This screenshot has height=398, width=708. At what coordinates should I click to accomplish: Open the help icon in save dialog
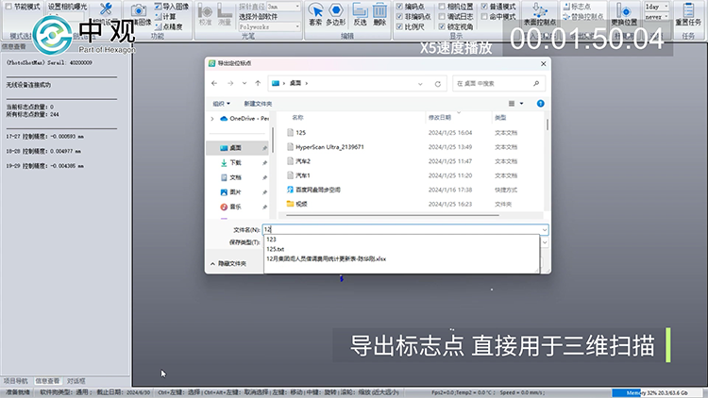click(539, 103)
